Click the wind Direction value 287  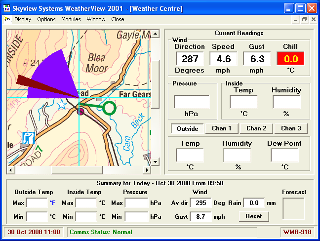click(x=190, y=59)
